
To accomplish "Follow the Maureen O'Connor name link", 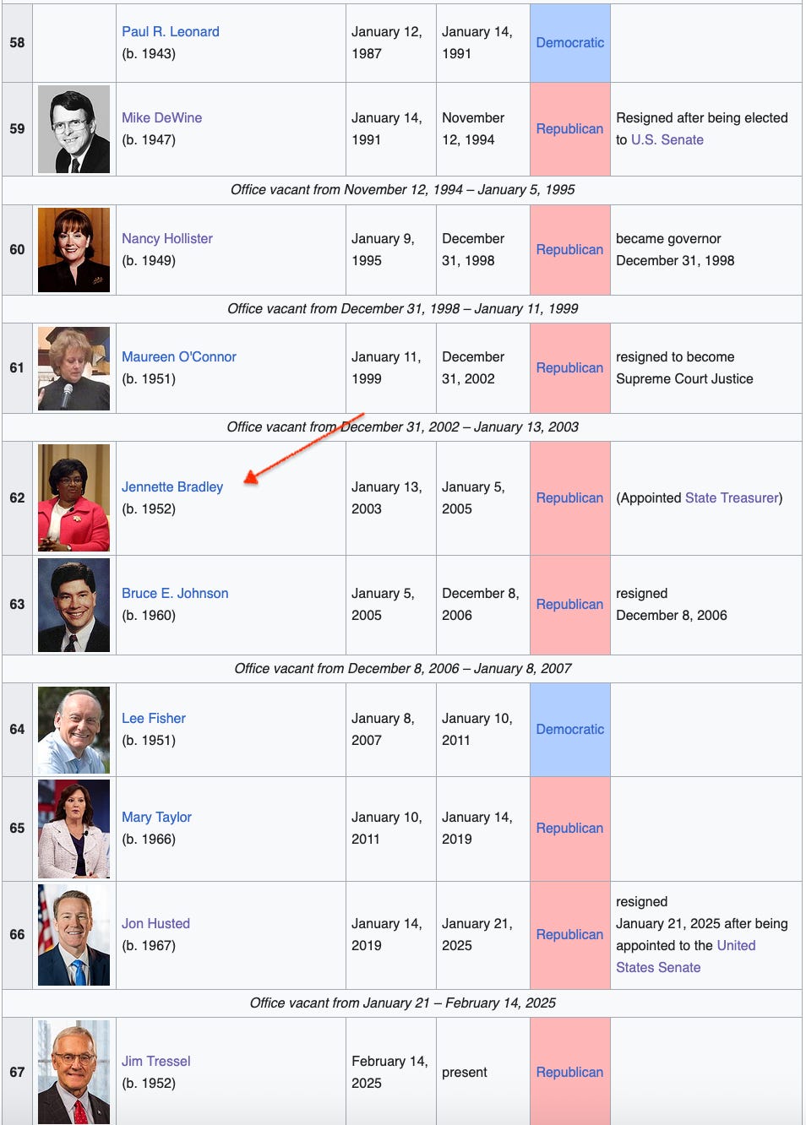I will coord(179,356).
